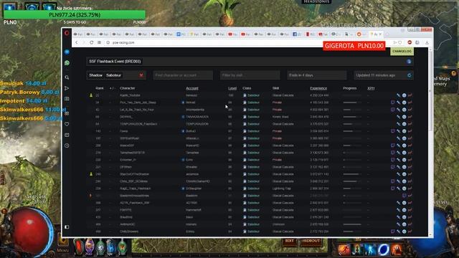This screenshot has height=258, width=459.
Task: Refresh ladder next to Updated 11 minutes ago
Action: coord(410,75)
